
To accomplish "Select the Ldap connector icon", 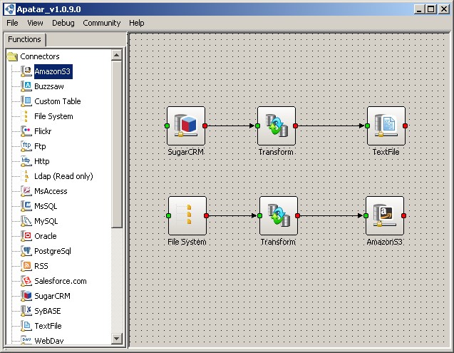I will click(x=26, y=176).
